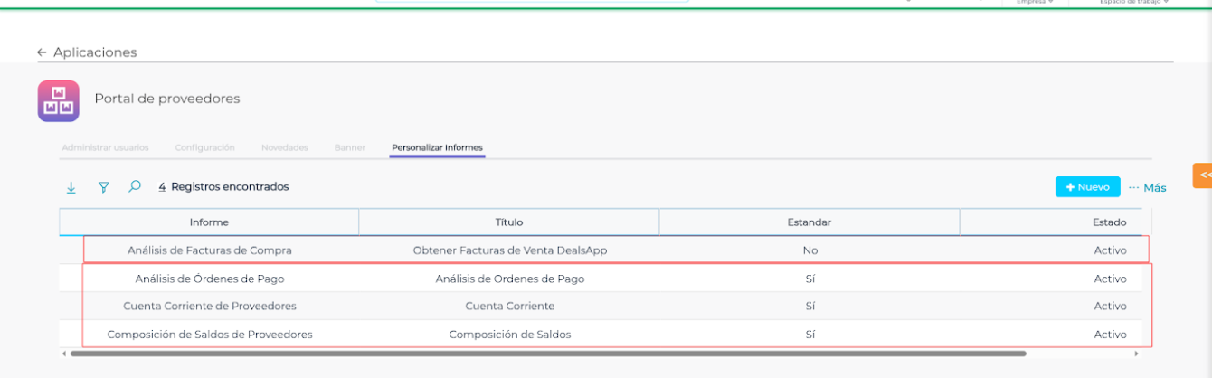Open the Espacio de trabajo dropdown
Image resolution: width=1212 pixels, height=378 pixels.
pos(1132,3)
